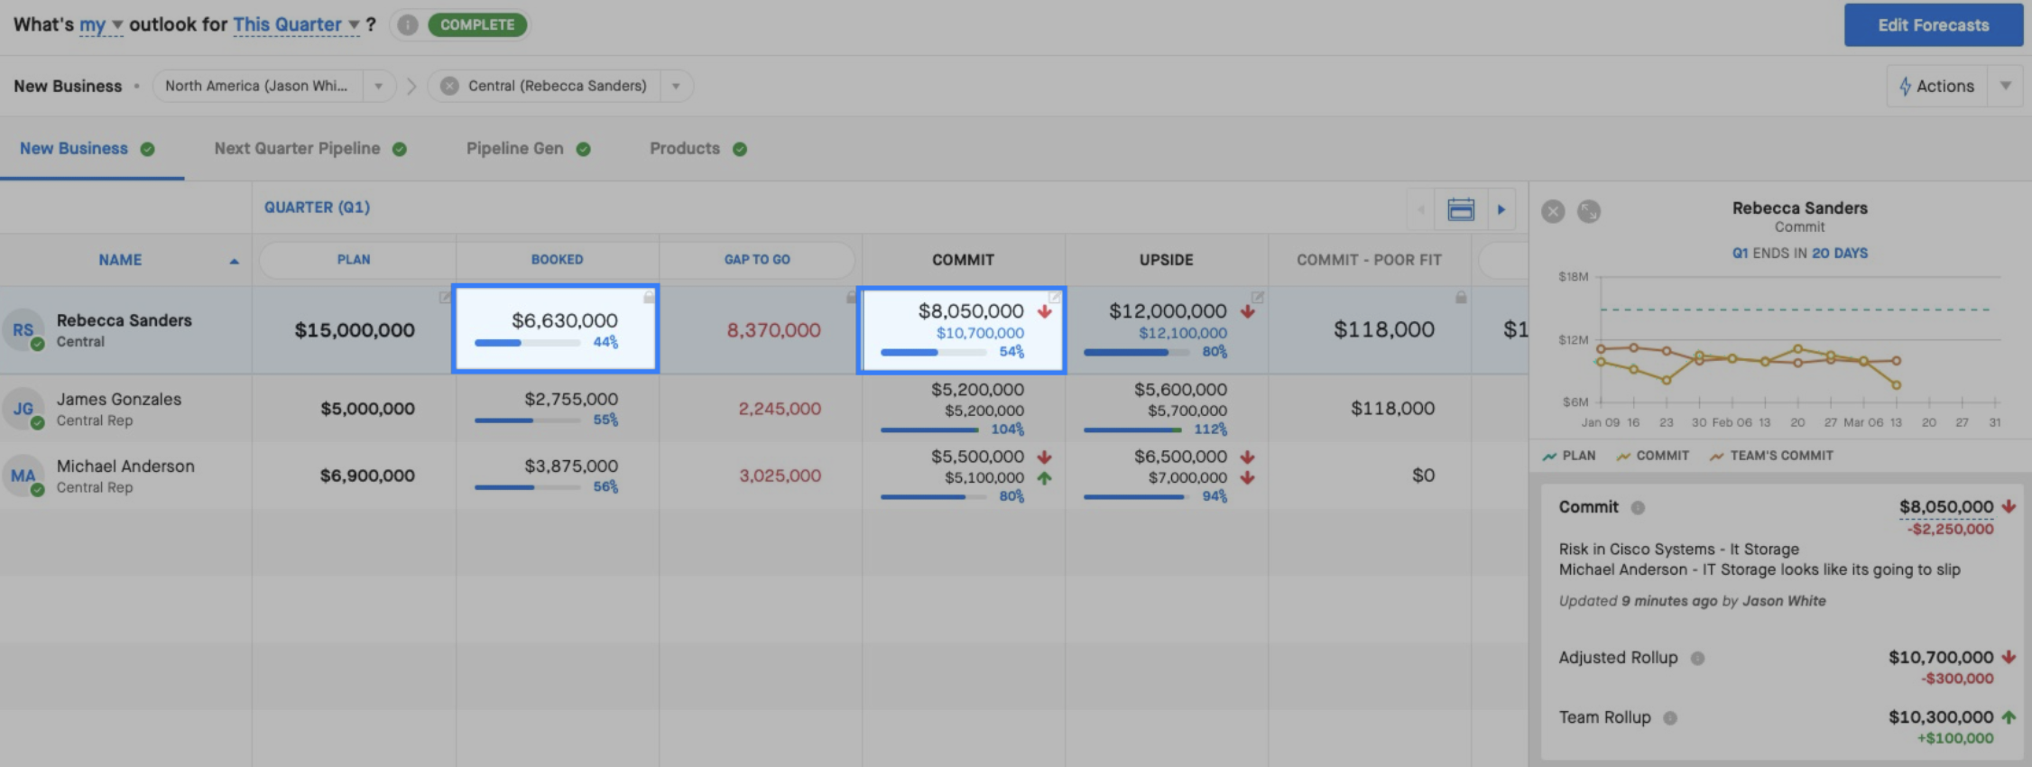The width and height of the screenshot is (2032, 767).
Task: Click Rebecca Sanders' RS avatar
Action: coord(23,330)
